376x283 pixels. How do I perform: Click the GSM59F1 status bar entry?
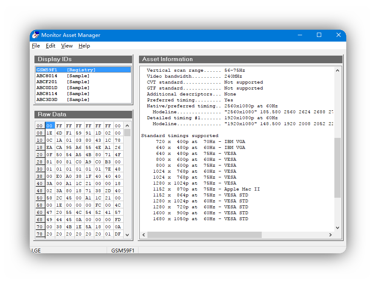coord(122,250)
